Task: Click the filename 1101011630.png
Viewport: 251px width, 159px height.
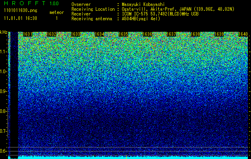Action: (21, 10)
